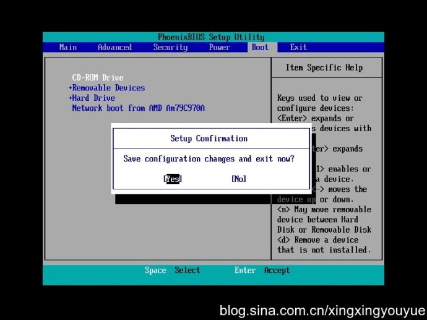The height and width of the screenshot is (320, 427).
Task: Click the Enter Accept hint in footer
Action: (262, 270)
